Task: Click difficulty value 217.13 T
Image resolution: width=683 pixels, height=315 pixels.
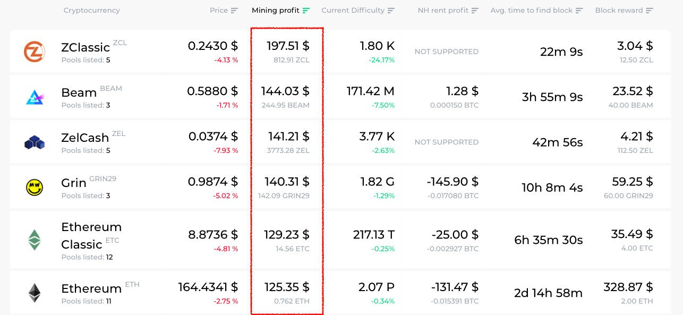Action: 374,234
